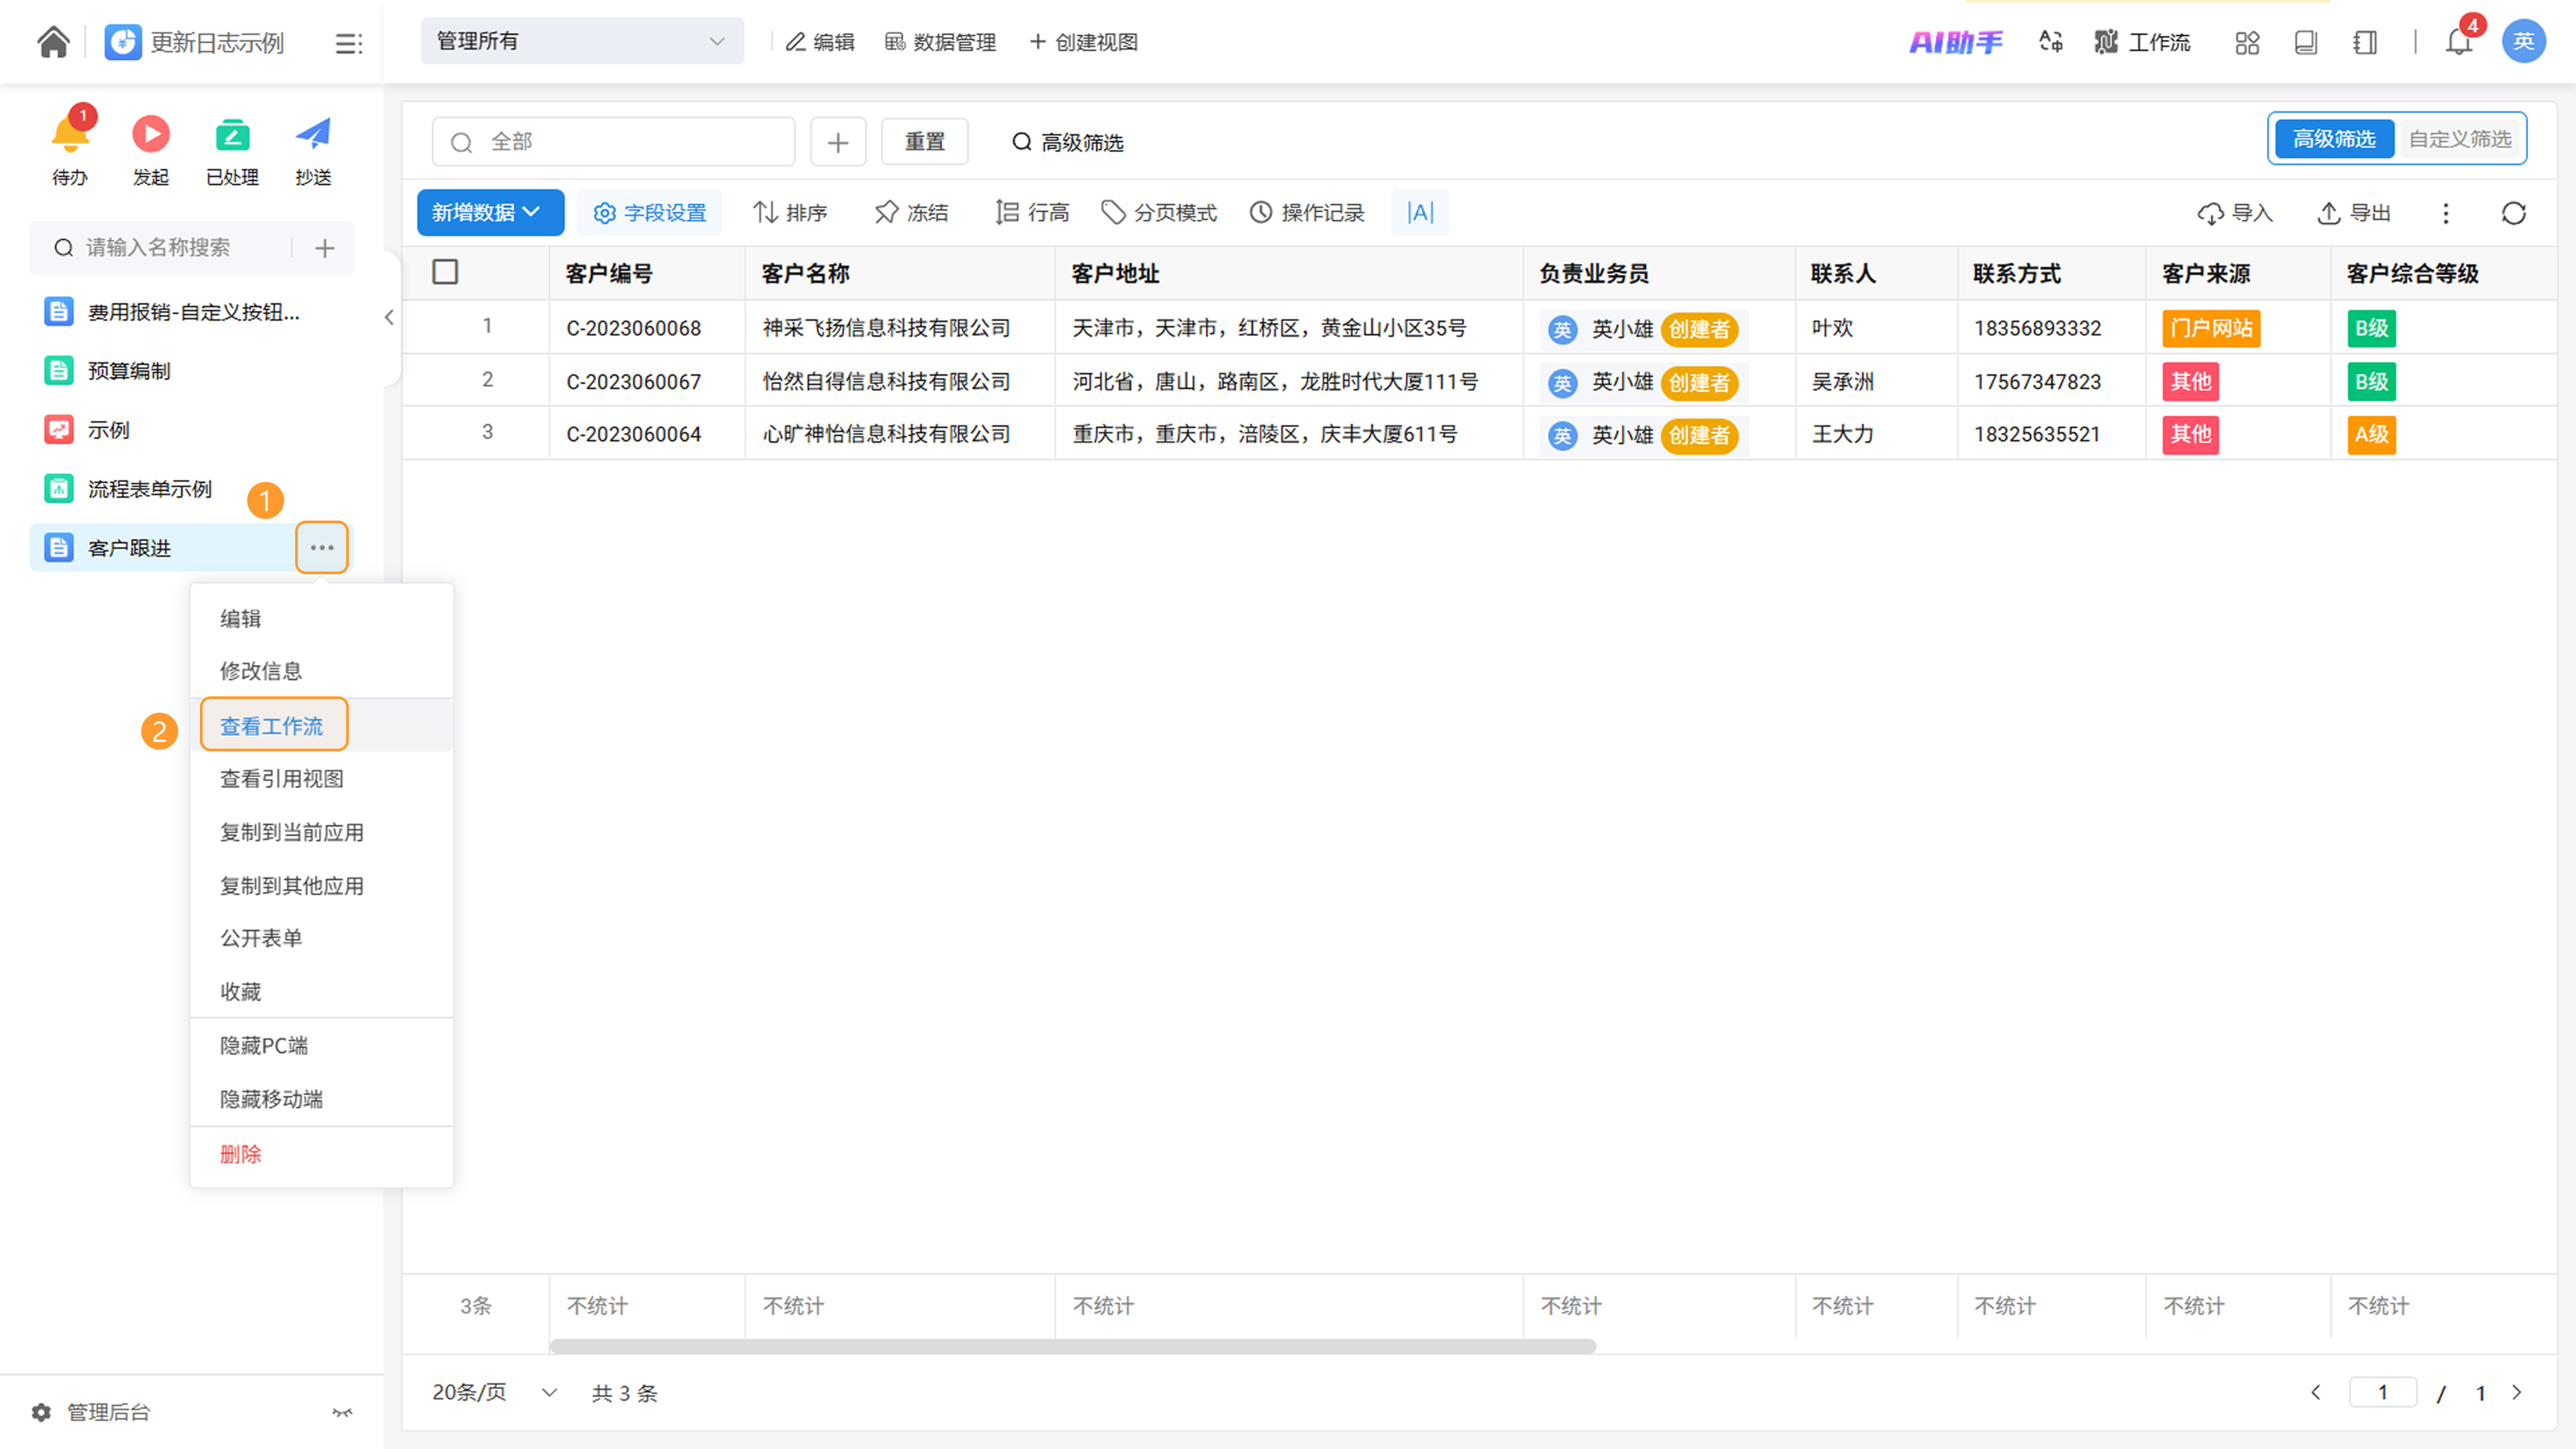
Task: Open the 管理所有 view dropdown
Action: [582, 41]
